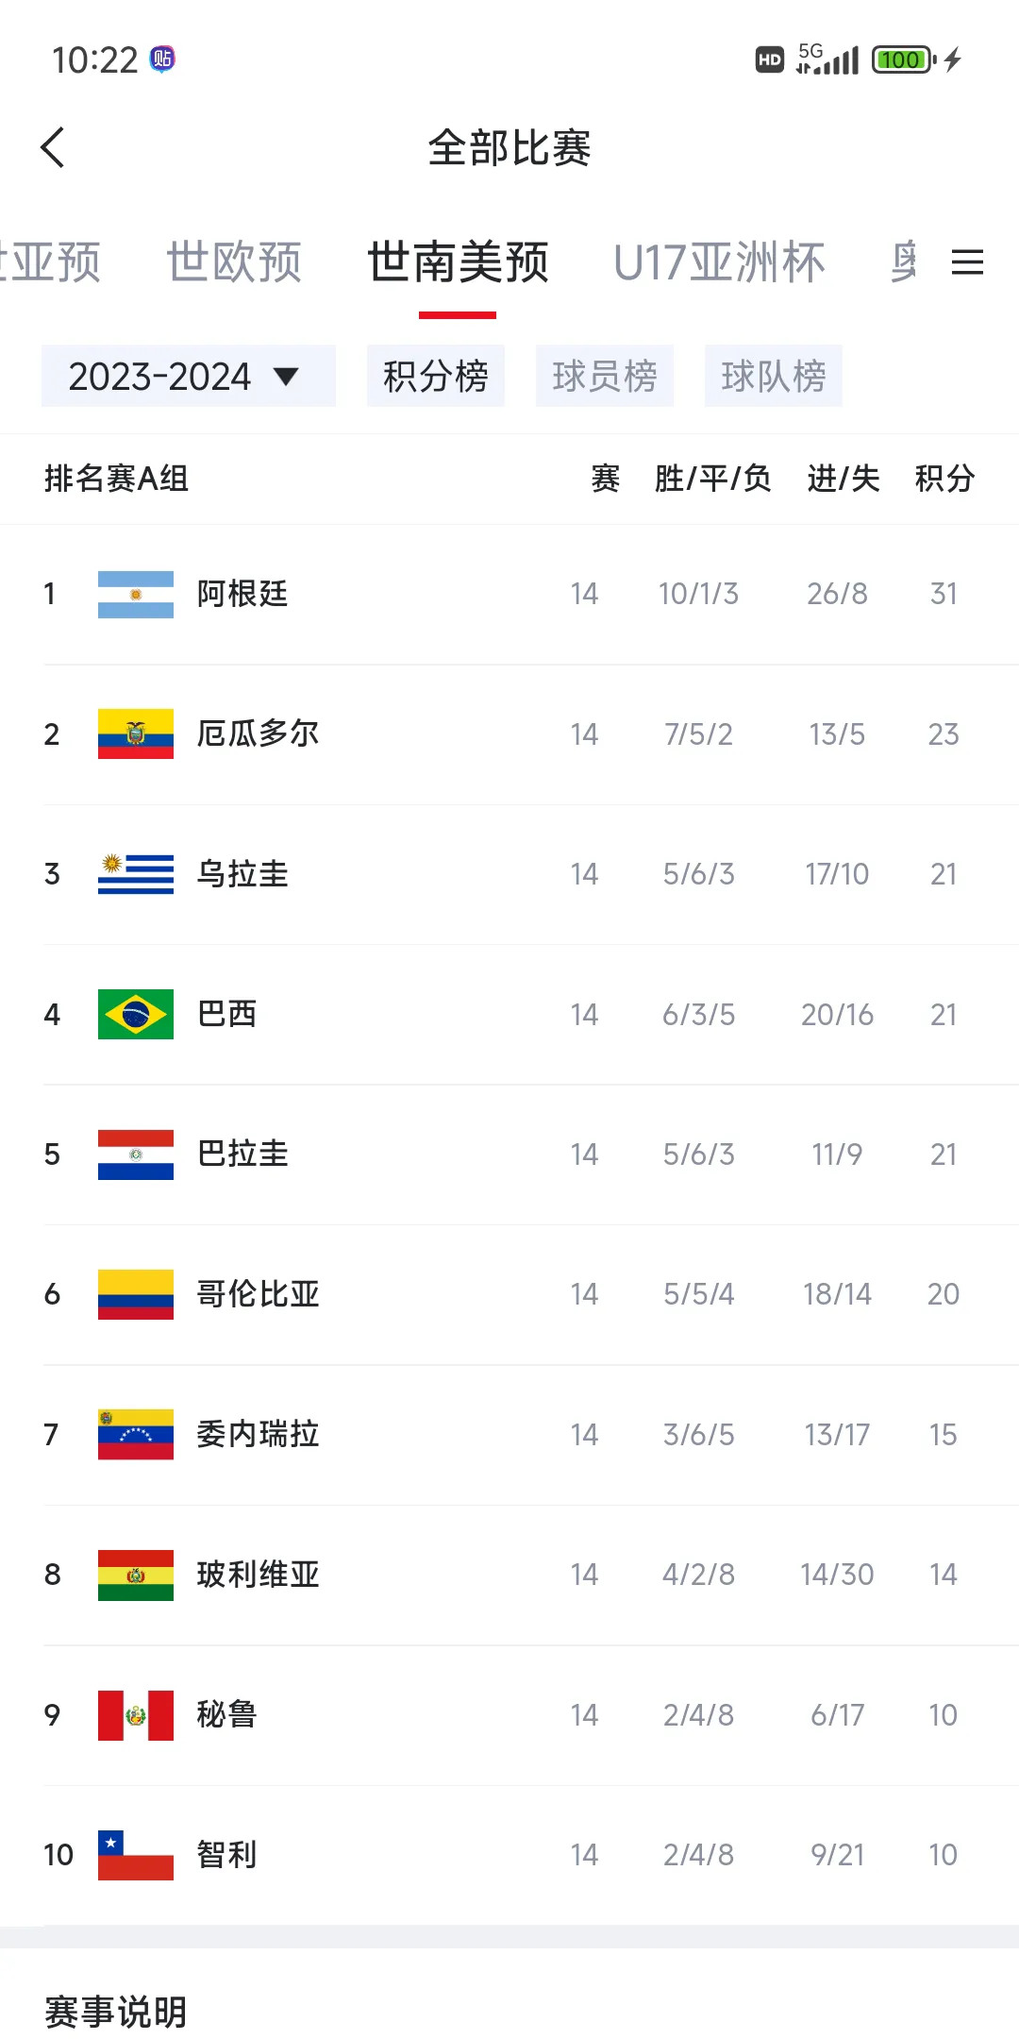Screen dimensions: 1019x2039
Task: Show the 球队榜 team rankings
Action: pos(773,376)
